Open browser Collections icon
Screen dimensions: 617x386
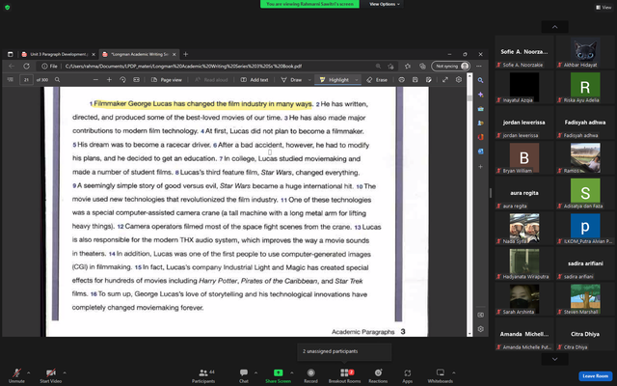click(422, 67)
